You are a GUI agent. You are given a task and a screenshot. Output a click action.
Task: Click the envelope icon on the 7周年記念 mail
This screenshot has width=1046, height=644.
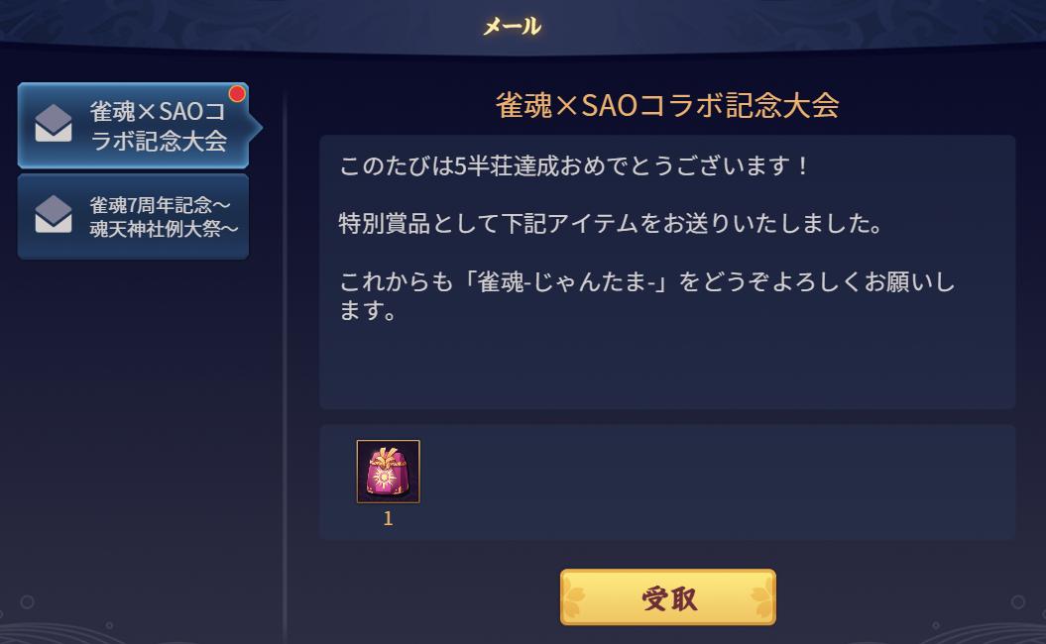[54, 214]
